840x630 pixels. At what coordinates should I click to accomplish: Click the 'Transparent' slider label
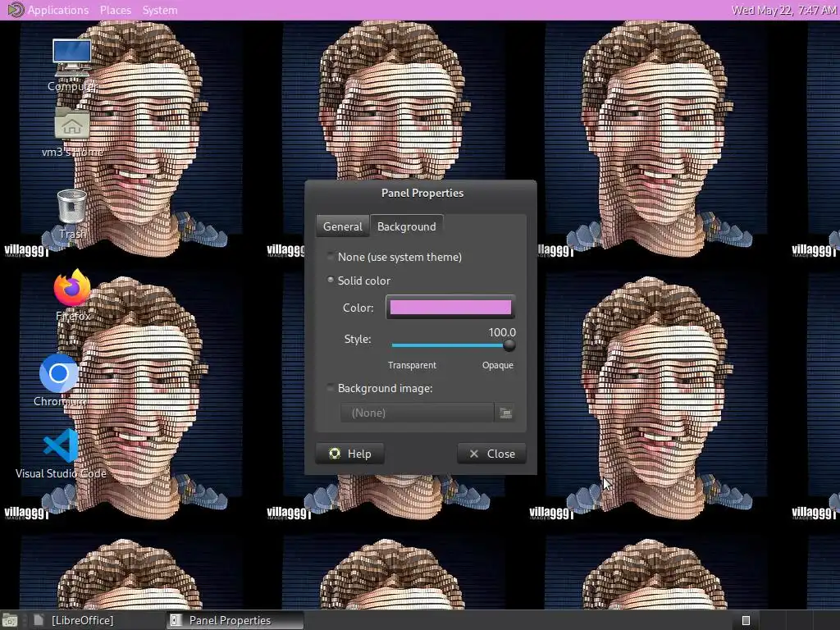412,365
